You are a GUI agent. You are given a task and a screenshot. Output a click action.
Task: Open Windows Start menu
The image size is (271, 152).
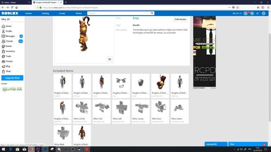[x=3, y=149]
